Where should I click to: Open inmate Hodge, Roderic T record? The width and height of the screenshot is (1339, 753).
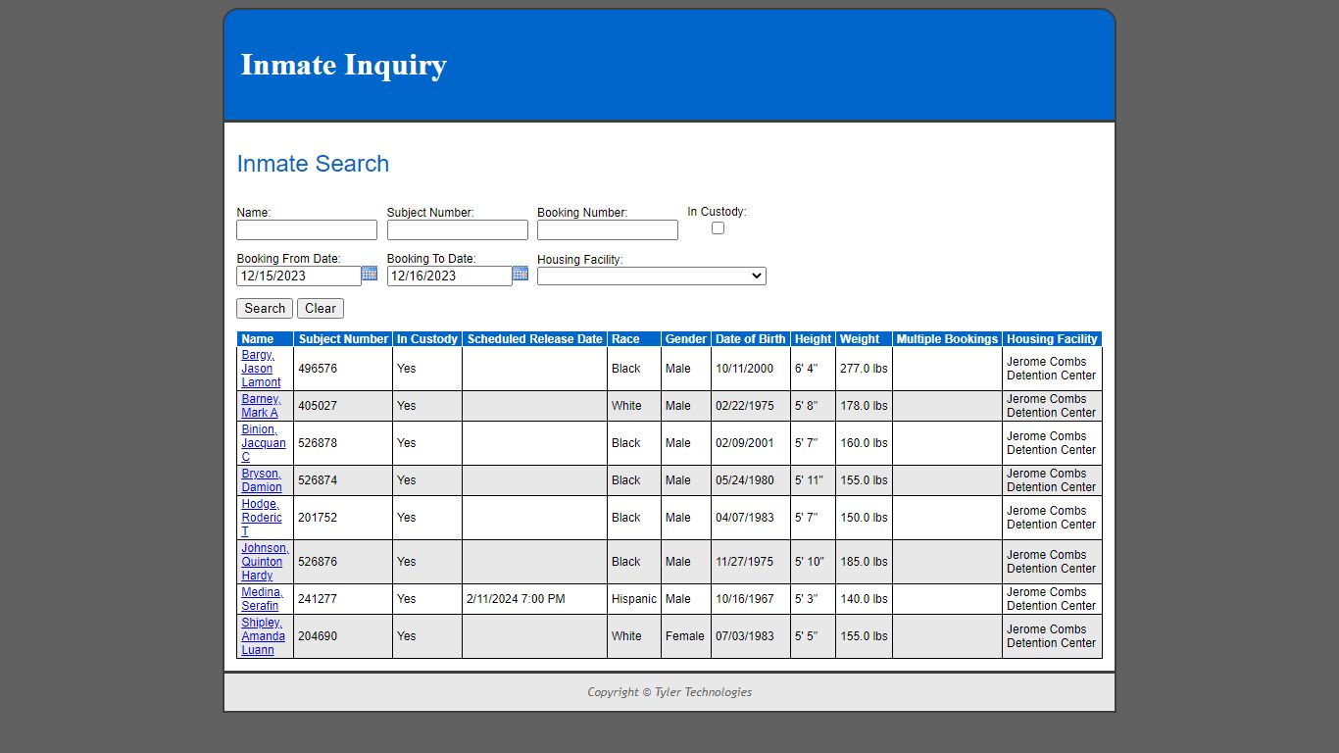(262, 518)
